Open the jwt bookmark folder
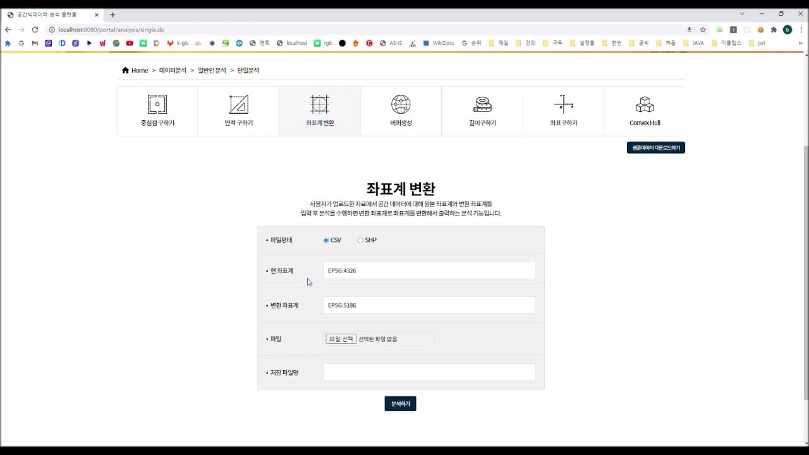 pyautogui.click(x=757, y=43)
